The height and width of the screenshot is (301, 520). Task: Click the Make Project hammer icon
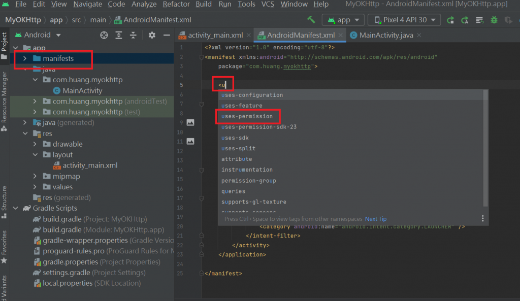point(311,20)
